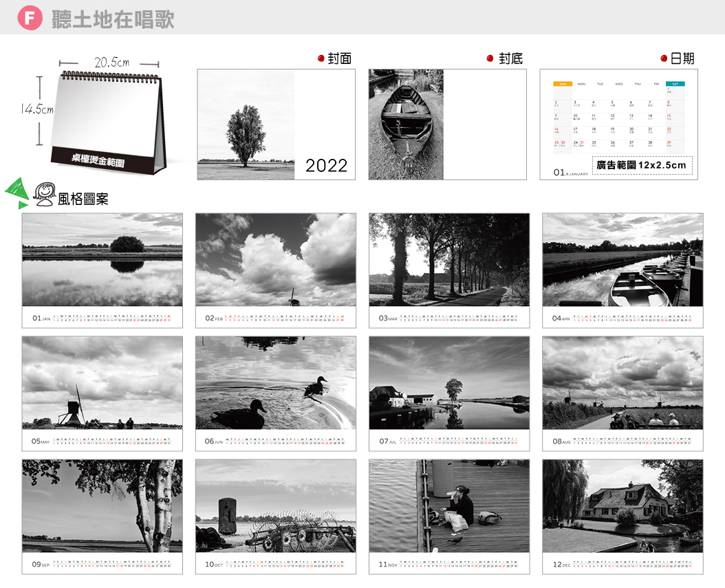Click the 聽土地在唱歌 title heading
725x588 pixels.
113,19
